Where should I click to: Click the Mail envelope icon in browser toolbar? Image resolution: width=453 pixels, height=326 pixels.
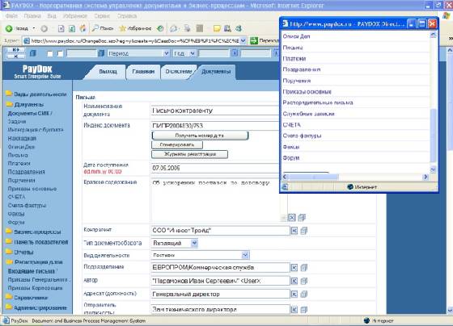click(x=174, y=28)
